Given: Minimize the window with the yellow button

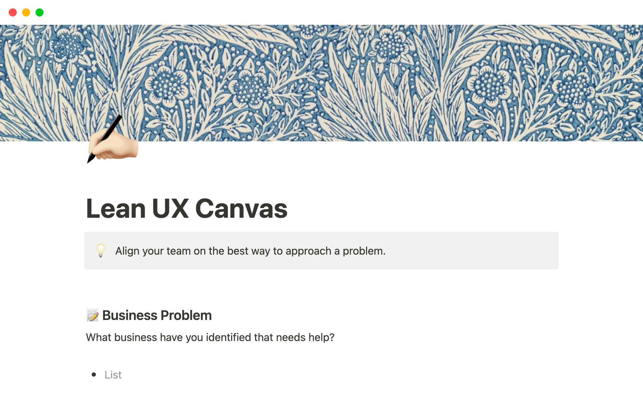Looking at the screenshot, I should tap(26, 12).
